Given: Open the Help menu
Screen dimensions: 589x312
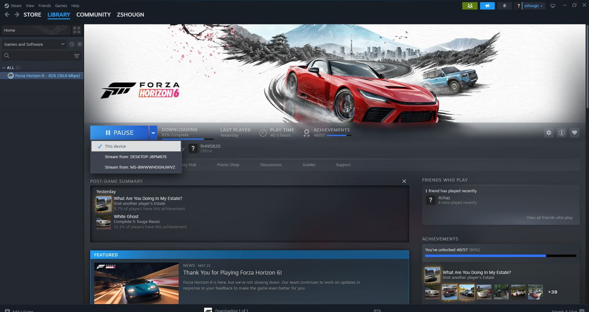Looking at the screenshot, I should 75,6.
